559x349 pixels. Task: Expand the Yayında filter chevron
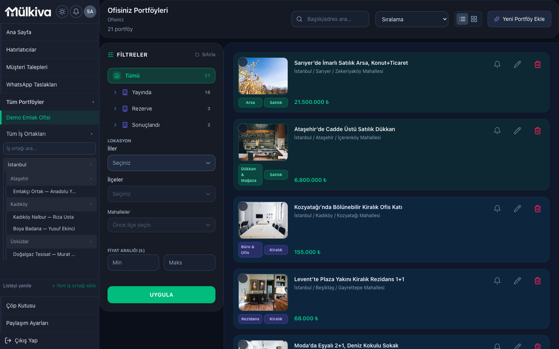tap(115, 92)
